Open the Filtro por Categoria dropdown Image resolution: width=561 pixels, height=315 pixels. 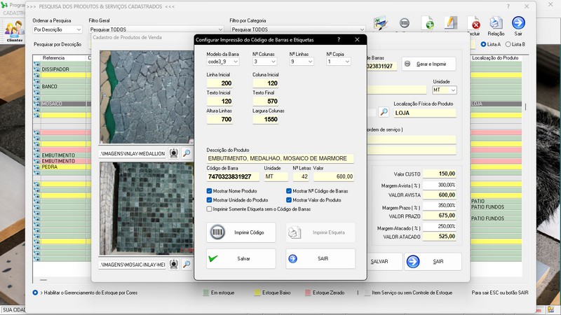(x=297, y=29)
